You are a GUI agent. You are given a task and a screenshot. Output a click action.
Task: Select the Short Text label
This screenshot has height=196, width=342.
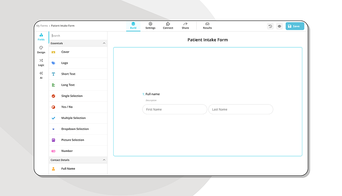click(68, 74)
